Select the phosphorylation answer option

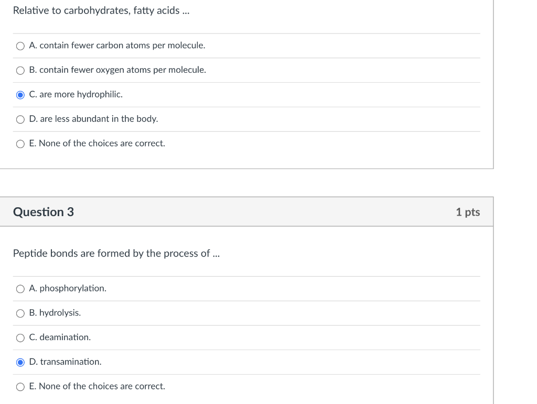click(x=20, y=288)
